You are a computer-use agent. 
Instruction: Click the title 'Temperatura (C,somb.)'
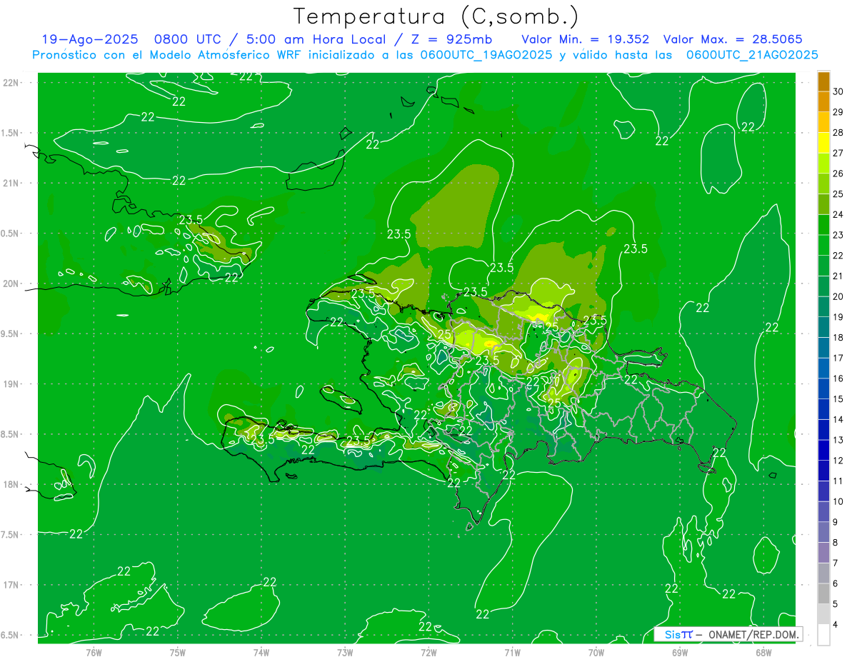click(x=436, y=16)
